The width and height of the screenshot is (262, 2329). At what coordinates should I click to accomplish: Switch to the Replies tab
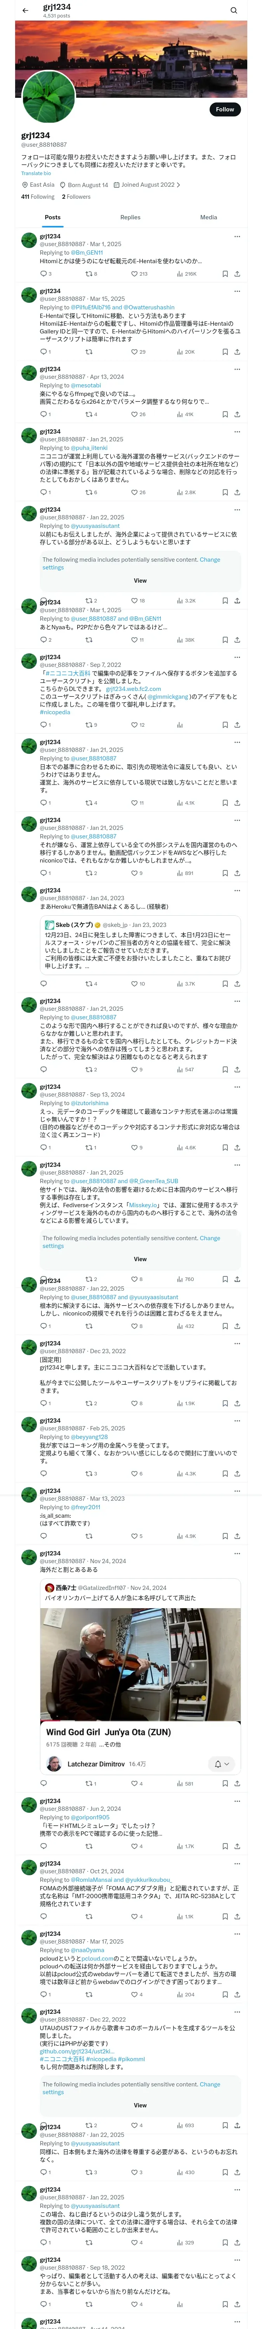tap(130, 217)
